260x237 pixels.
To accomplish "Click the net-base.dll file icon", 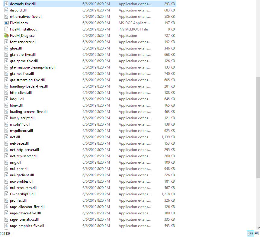I will point(6,143).
